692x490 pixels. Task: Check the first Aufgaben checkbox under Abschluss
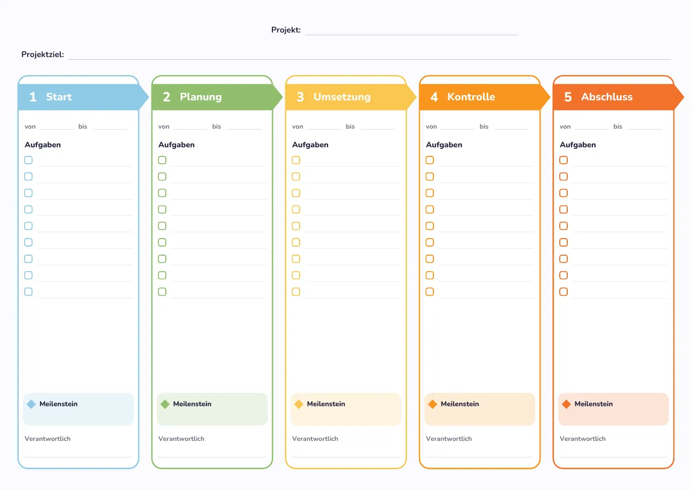564,160
